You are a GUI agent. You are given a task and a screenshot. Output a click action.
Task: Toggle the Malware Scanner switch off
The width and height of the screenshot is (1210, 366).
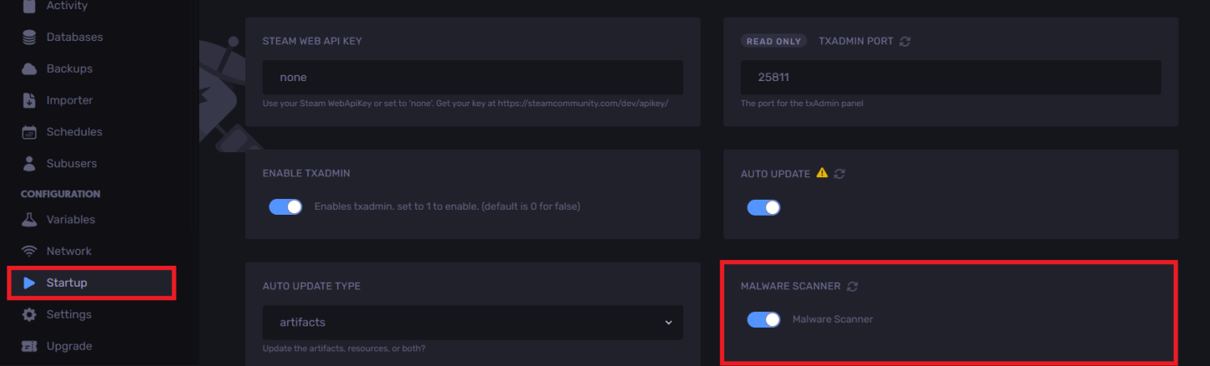(x=763, y=319)
